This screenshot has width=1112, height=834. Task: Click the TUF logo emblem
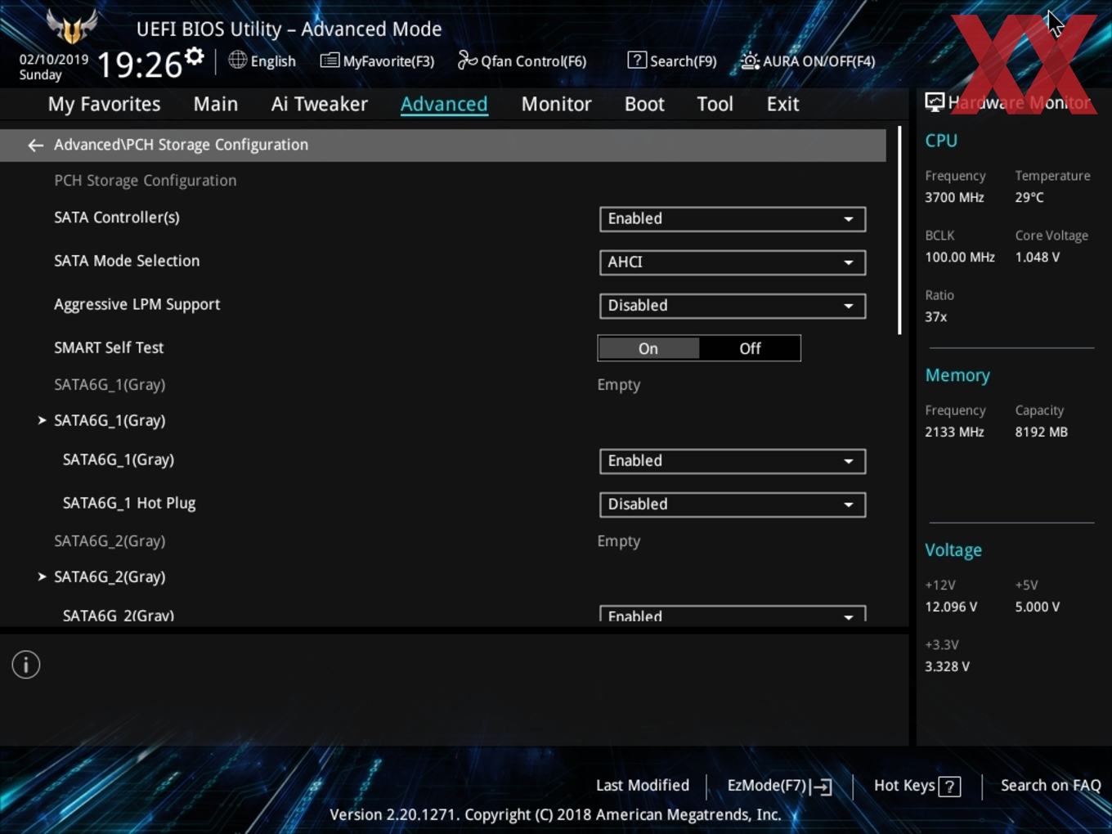(x=72, y=26)
